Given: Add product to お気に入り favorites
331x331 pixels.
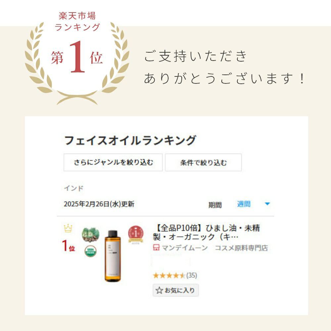Looking at the screenshot, I should 176,291.
